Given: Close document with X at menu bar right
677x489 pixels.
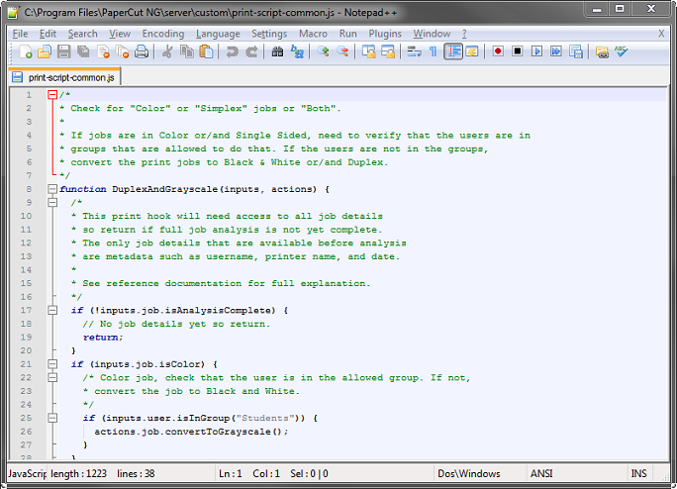Looking at the screenshot, I should pyautogui.click(x=661, y=34).
